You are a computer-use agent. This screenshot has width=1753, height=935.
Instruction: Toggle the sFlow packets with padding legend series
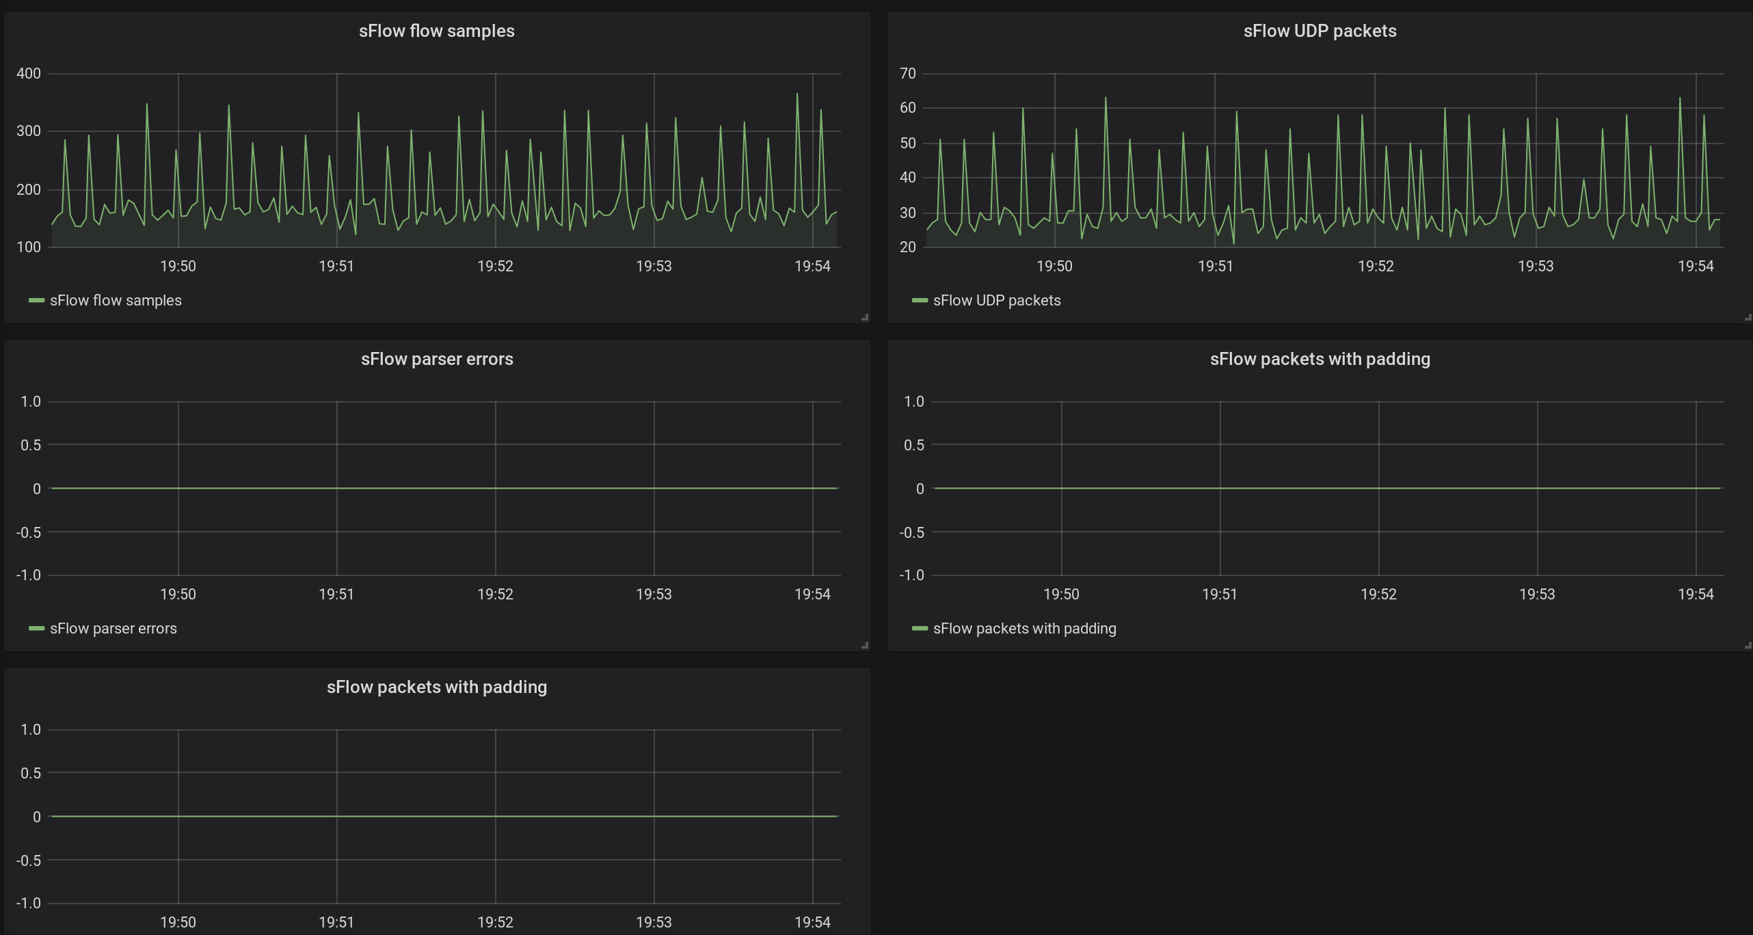click(x=1023, y=629)
